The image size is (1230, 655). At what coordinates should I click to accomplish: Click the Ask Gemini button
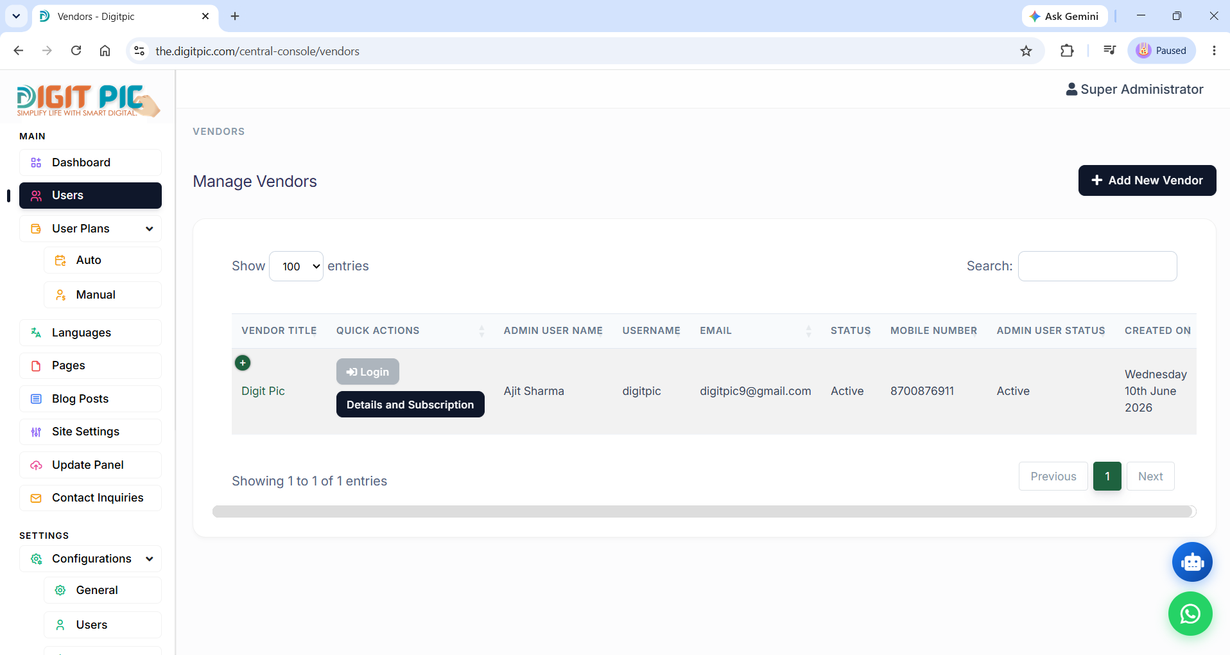tap(1064, 16)
